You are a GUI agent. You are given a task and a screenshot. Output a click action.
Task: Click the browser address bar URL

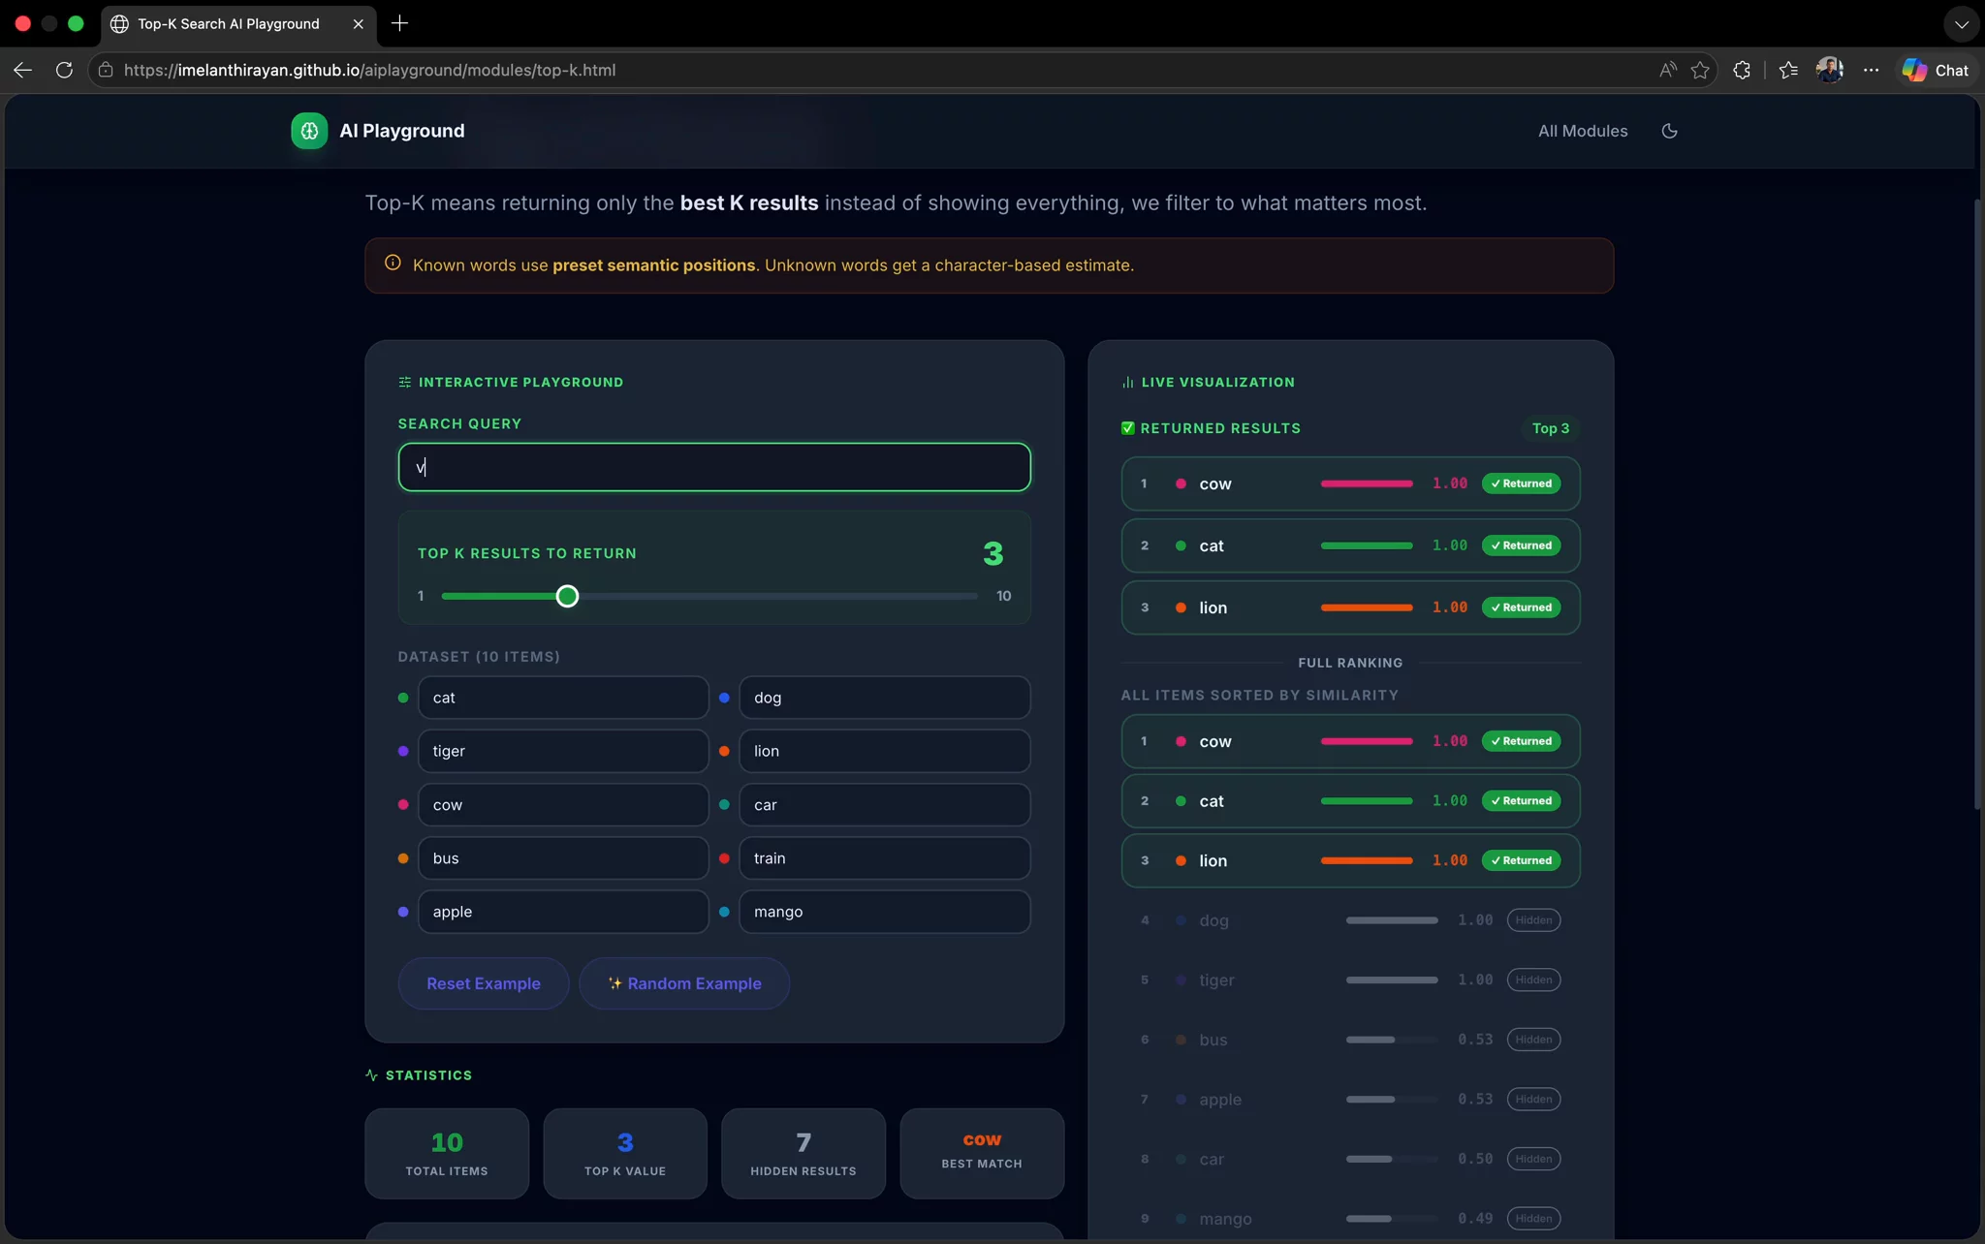pos(369,70)
